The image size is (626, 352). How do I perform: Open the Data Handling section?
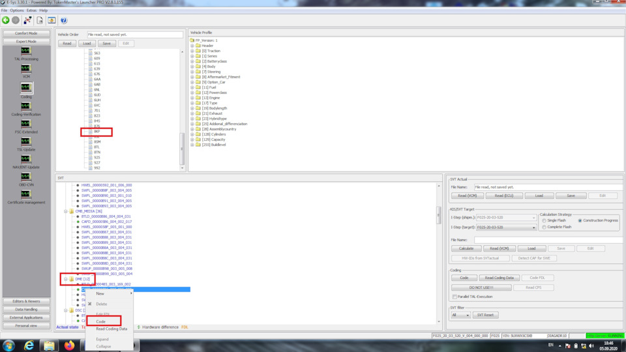(x=26, y=309)
